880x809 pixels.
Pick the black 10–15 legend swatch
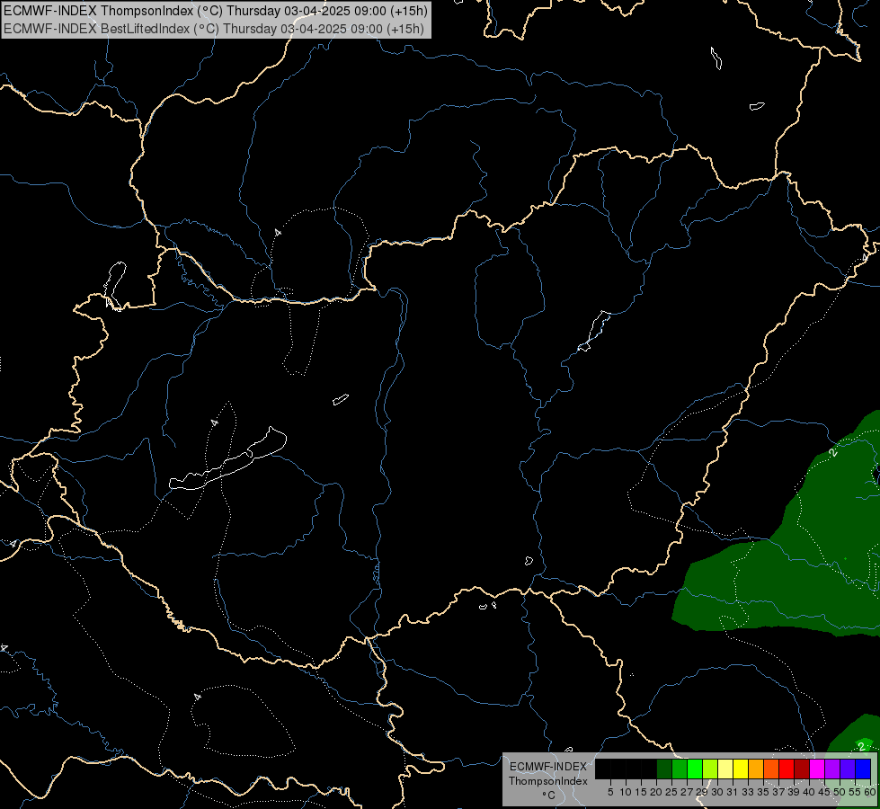coord(634,769)
